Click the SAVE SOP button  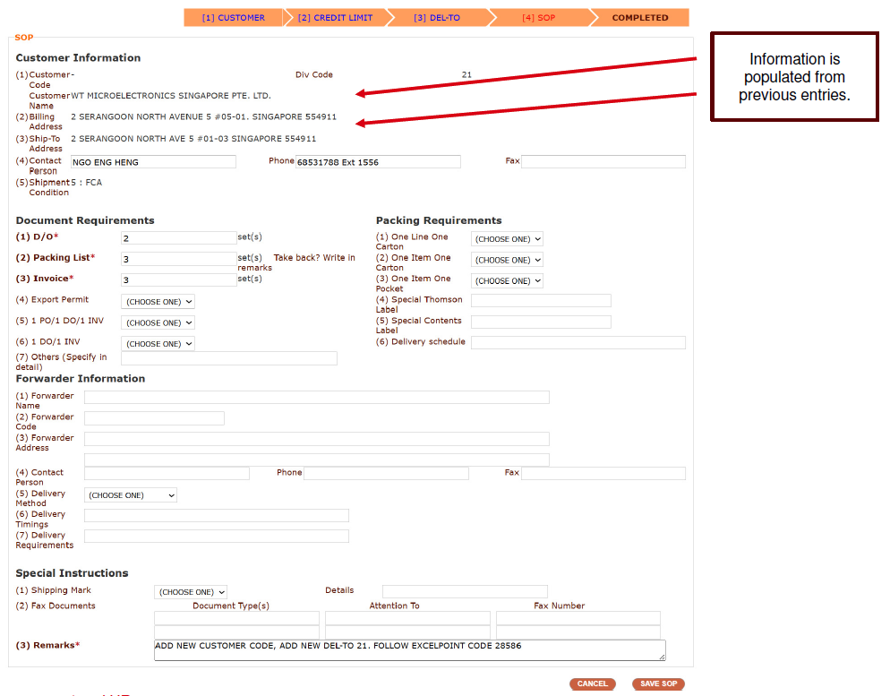[658, 683]
